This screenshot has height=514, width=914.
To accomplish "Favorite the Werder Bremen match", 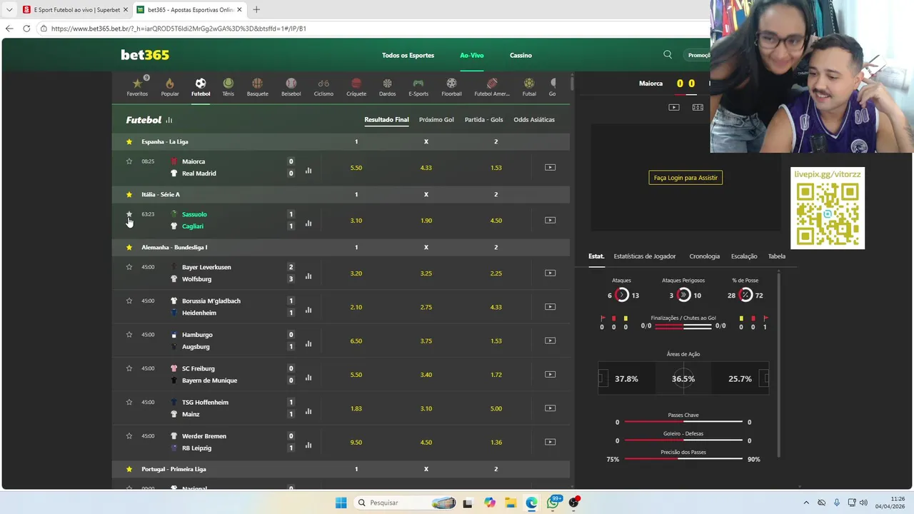I will [x=129, y=436].
